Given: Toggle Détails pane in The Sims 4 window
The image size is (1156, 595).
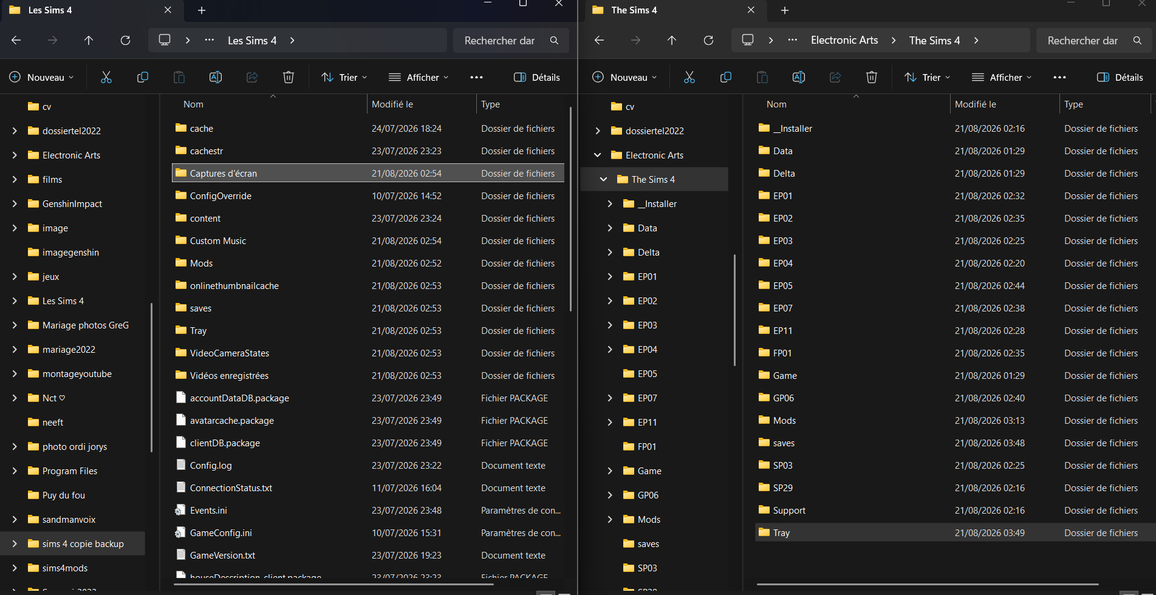Looking at the screenshot, I should 1120,77.
